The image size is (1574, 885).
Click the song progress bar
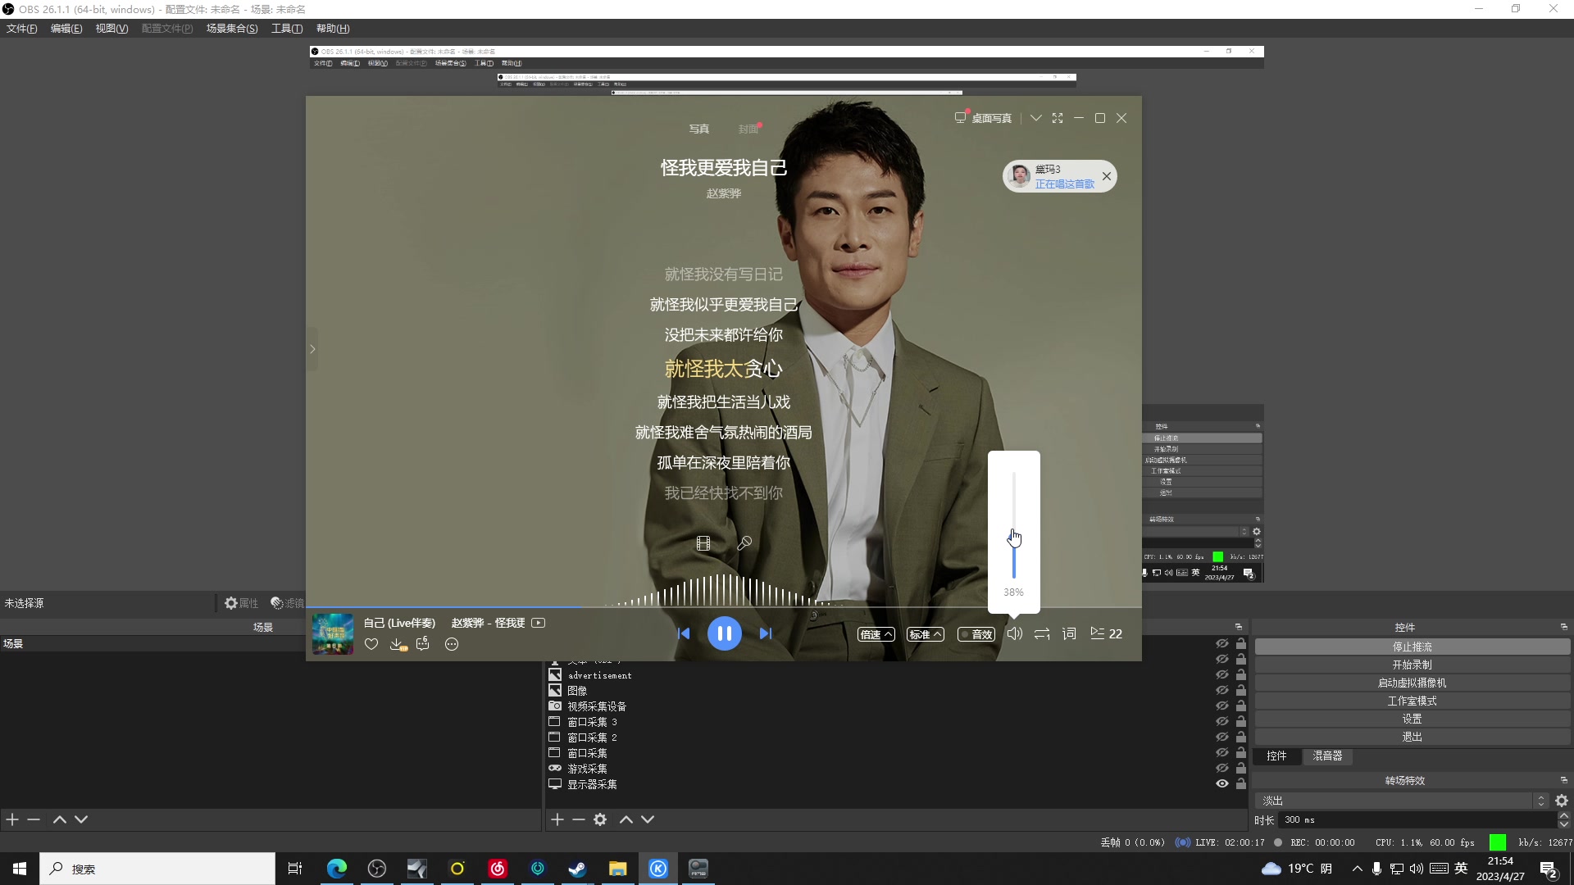coord(724,607)
